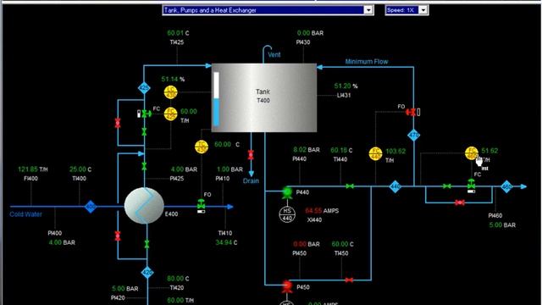Click the position indicator under FC460 valve
Viewport: 542px width, 305px height.
471,191
